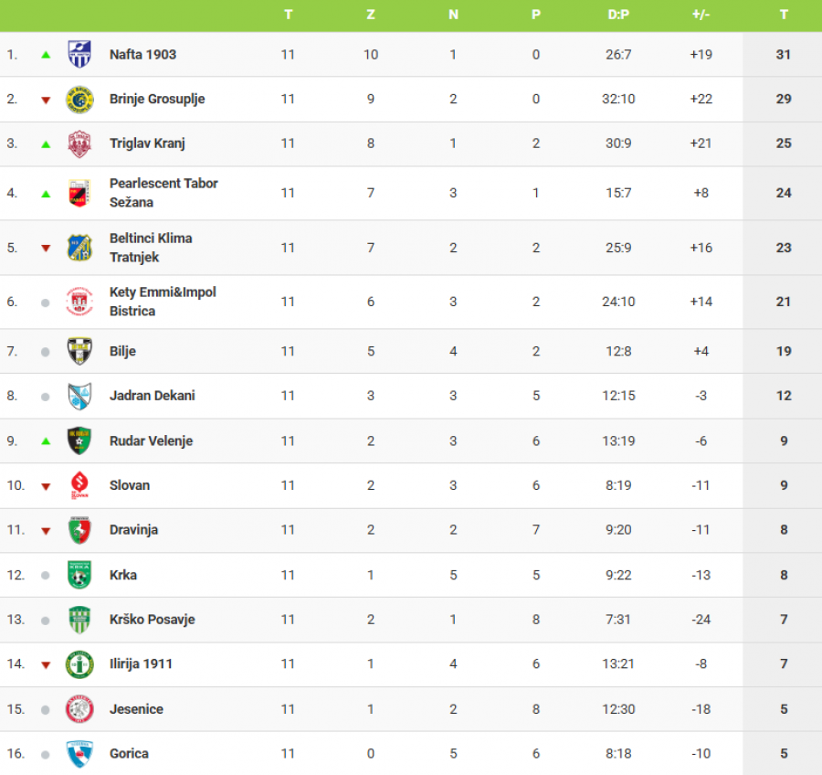Viewport: 822px width, 775px height.
Task: Click green up arrow beside Nafta 1903
Action: 46,55
